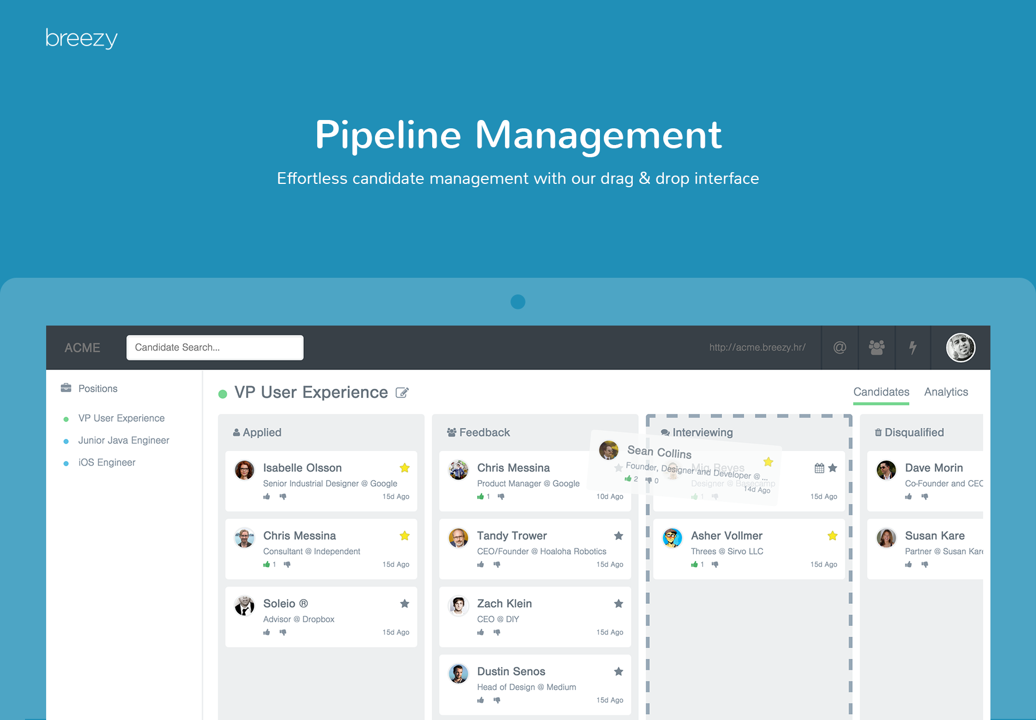Open the Junior Java Engineer position
Screen dimensions: 1036x720
coord(123,441)
